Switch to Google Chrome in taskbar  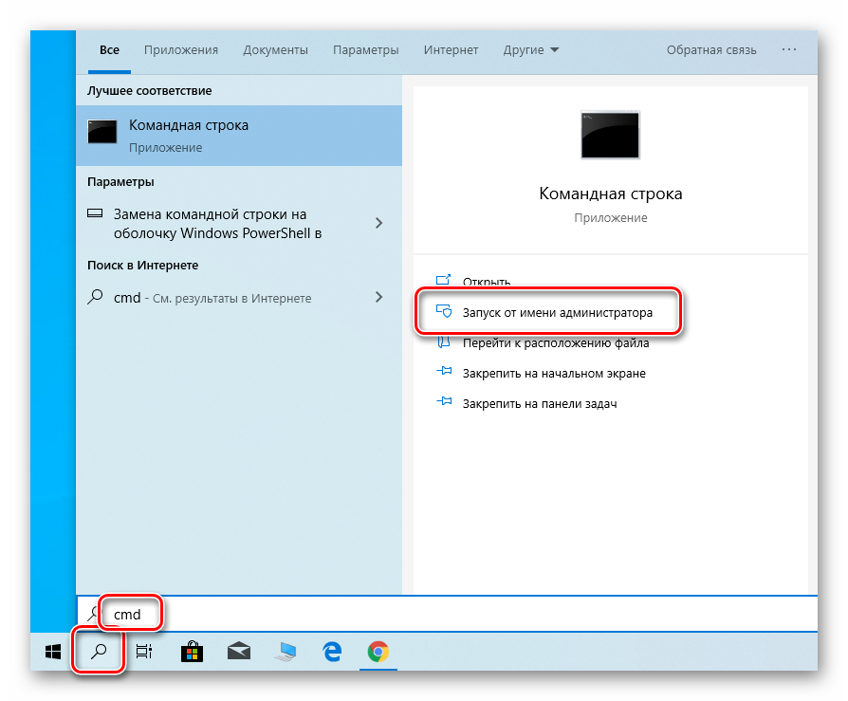378,652
